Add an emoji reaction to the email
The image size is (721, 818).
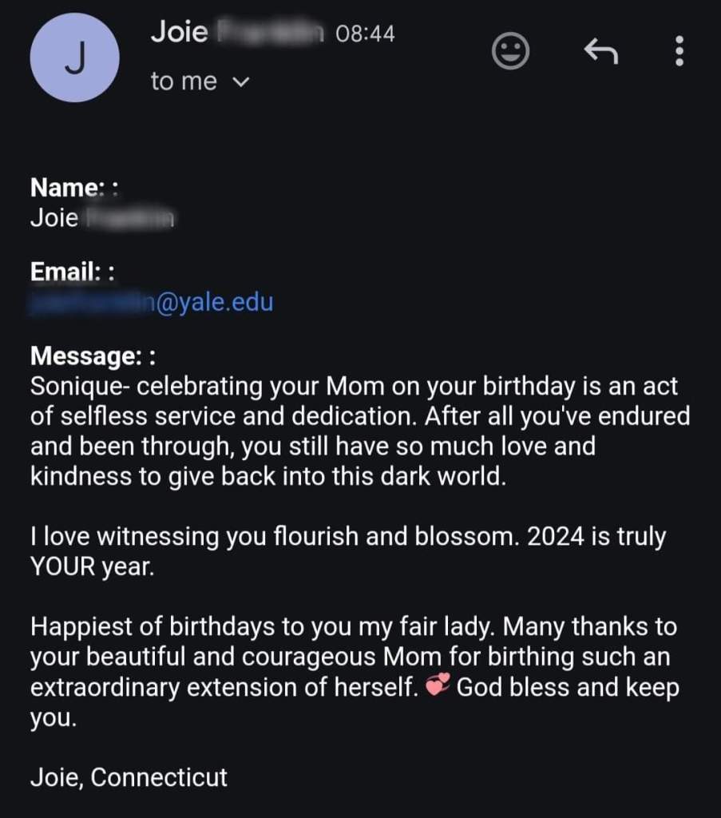510,51
